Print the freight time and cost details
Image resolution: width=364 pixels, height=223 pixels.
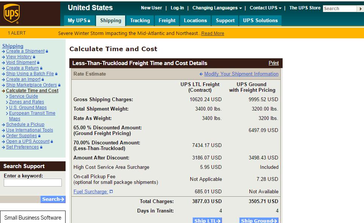click(274, 63)
